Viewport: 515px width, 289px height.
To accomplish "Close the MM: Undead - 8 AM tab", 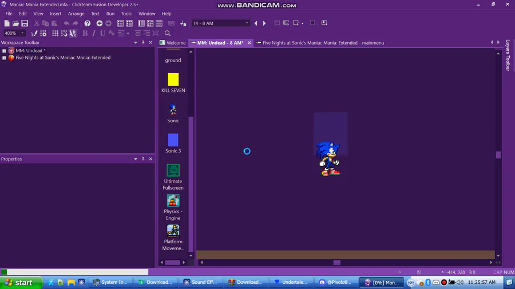I will [249, 43].
